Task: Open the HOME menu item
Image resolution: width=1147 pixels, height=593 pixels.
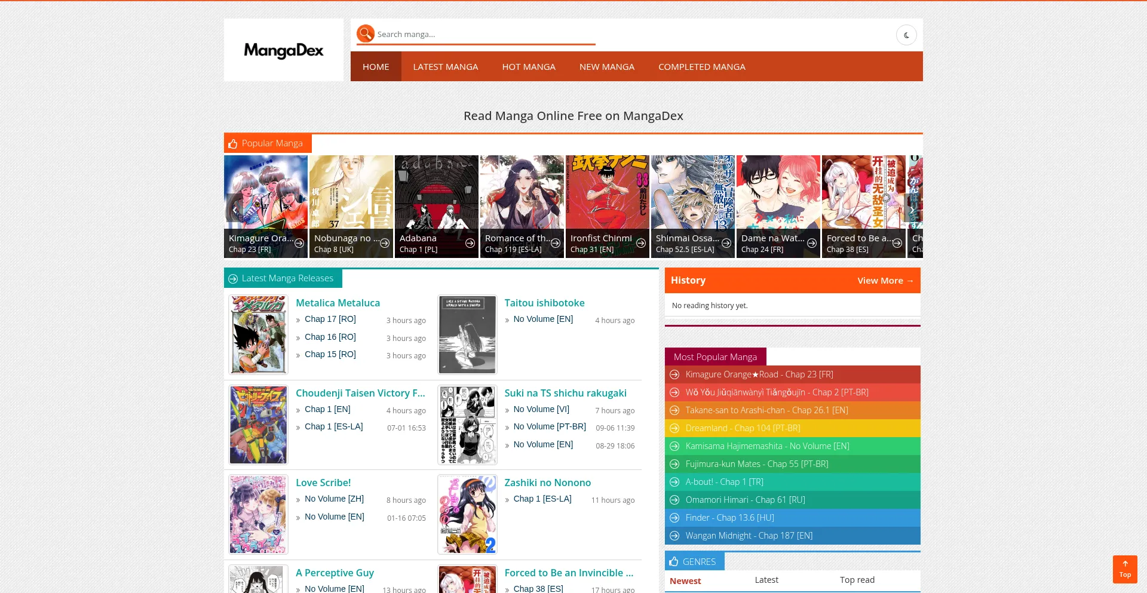Action: [x=376, y=66]
